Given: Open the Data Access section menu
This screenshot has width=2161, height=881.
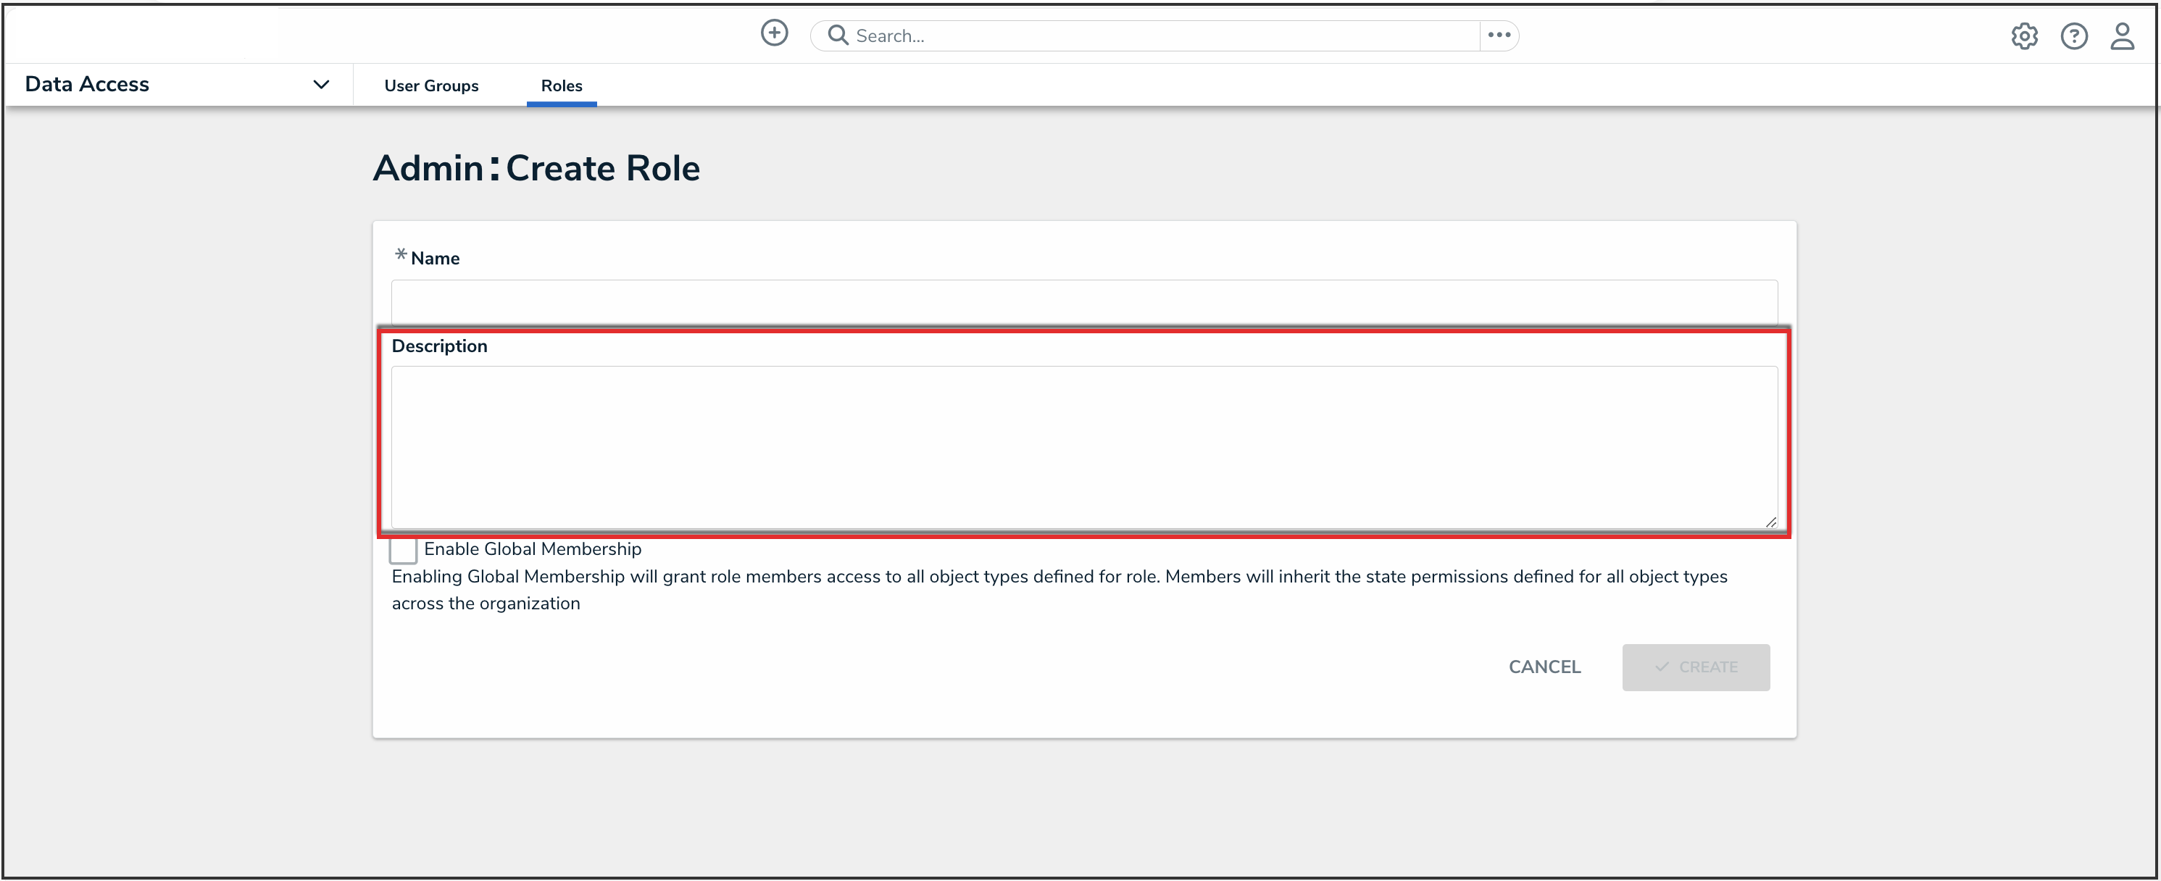Looking at the screenshot, I should tap(87, 85).
